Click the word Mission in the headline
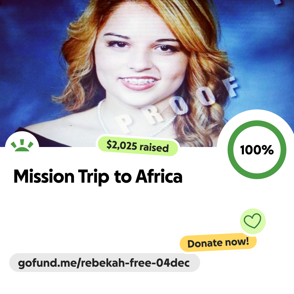The image size is (294, 294). pos(44,176)
